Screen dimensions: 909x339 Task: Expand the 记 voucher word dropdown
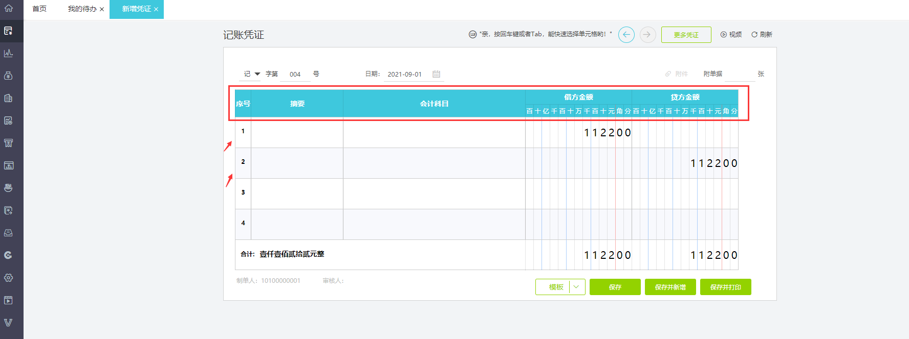pyautogui.click(x=257, y=74)
